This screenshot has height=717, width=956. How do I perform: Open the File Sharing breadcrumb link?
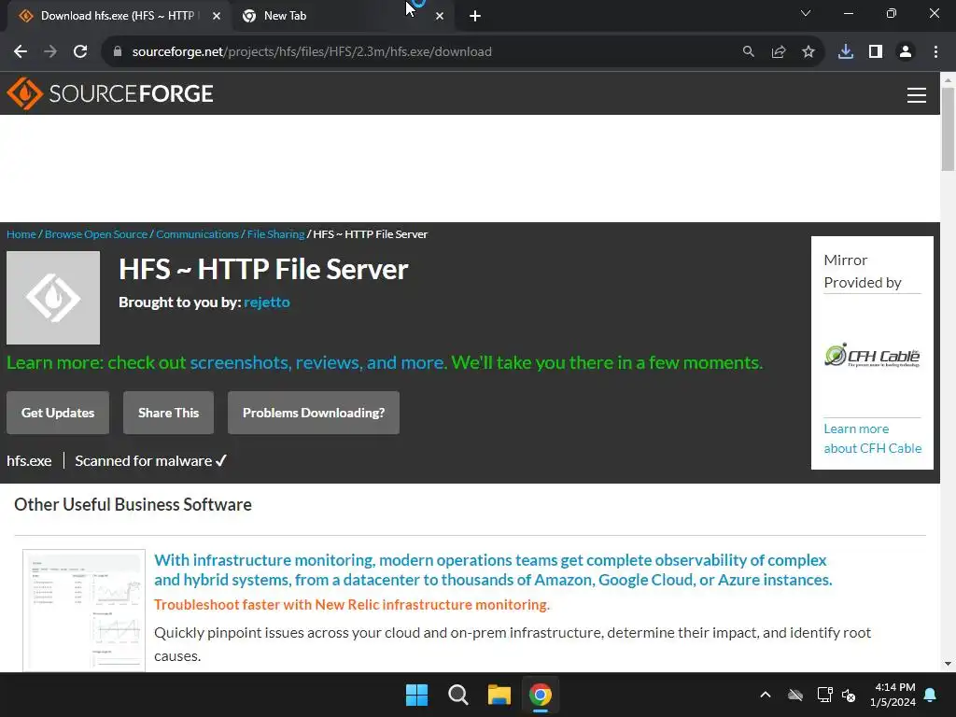pos(275,234)
